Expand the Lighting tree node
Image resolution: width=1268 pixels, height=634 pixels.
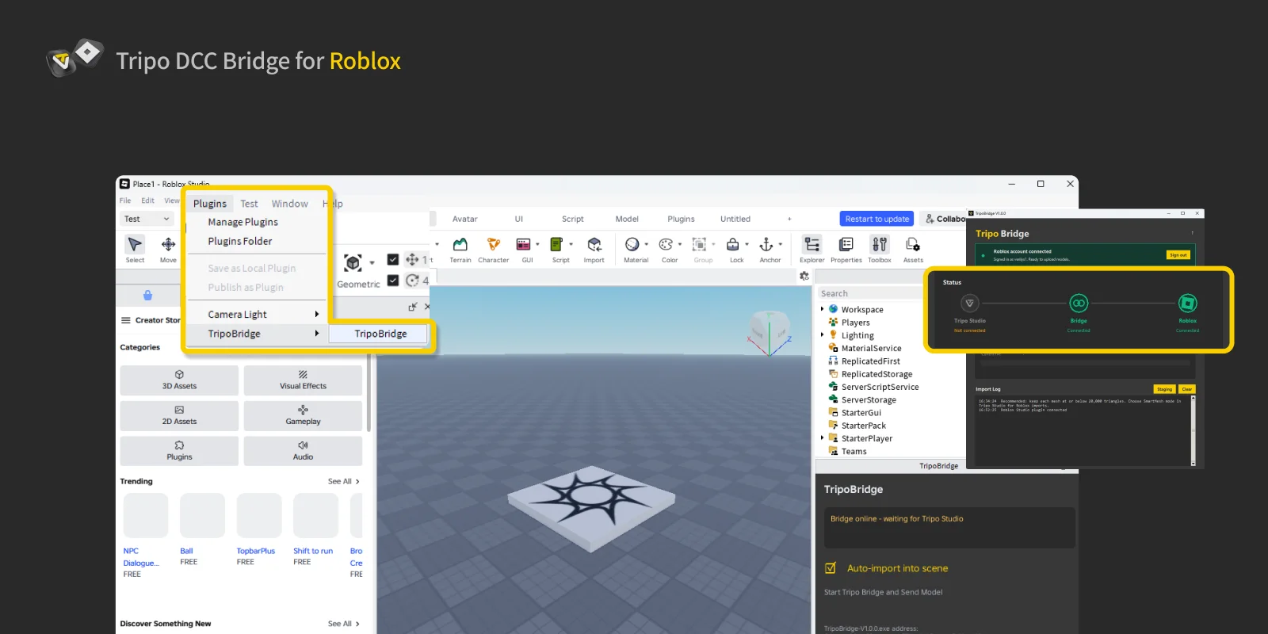pos(822,335)
